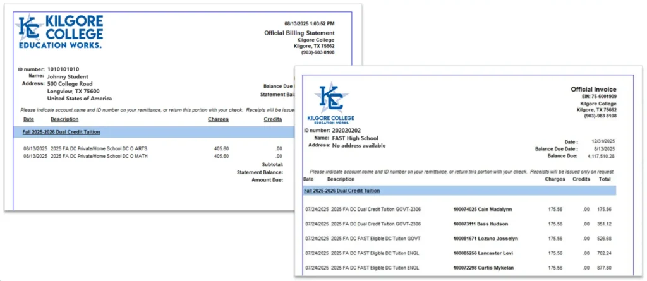
Task: Click the 'Subtotal:' label
Action: click(x=272, y=164)
